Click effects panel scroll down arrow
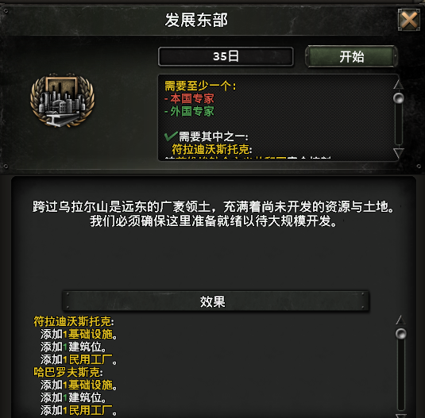 [400, 416]
